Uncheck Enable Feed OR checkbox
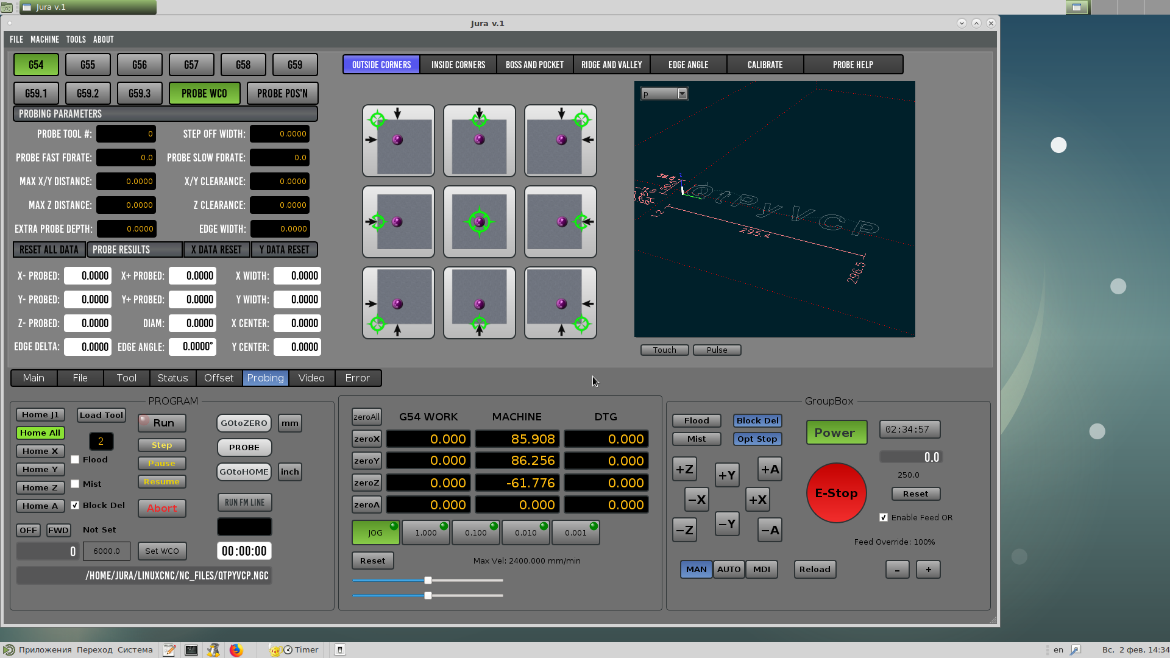The height and width of the screenshot is (658, 1170). tap(884, 517)
